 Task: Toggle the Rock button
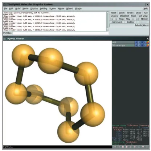134,16
